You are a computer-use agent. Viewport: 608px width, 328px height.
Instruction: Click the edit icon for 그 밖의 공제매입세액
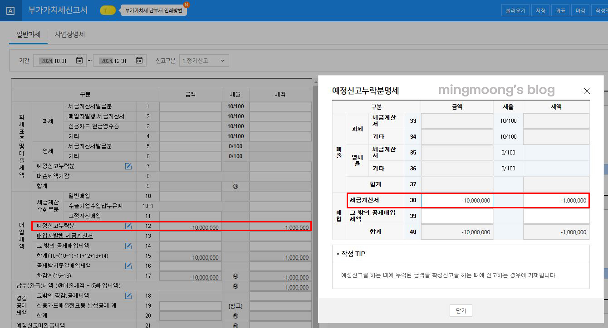pos(128,246)
